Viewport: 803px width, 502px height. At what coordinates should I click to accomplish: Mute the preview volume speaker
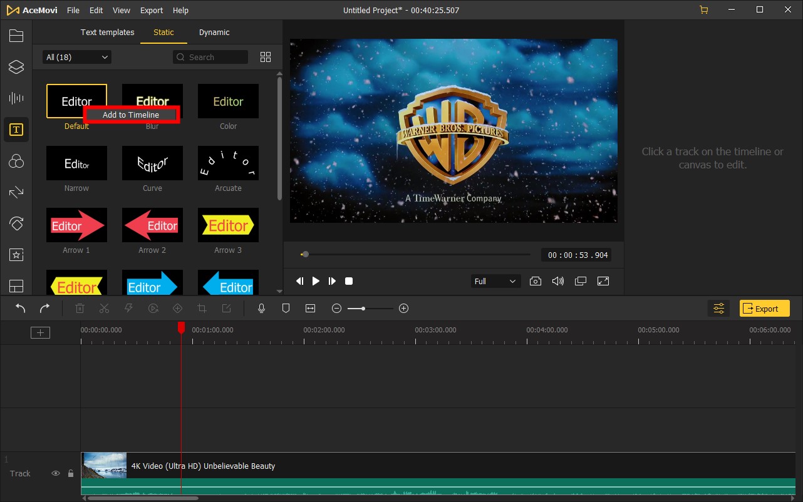pyautogui.click(x=557, y=282)
